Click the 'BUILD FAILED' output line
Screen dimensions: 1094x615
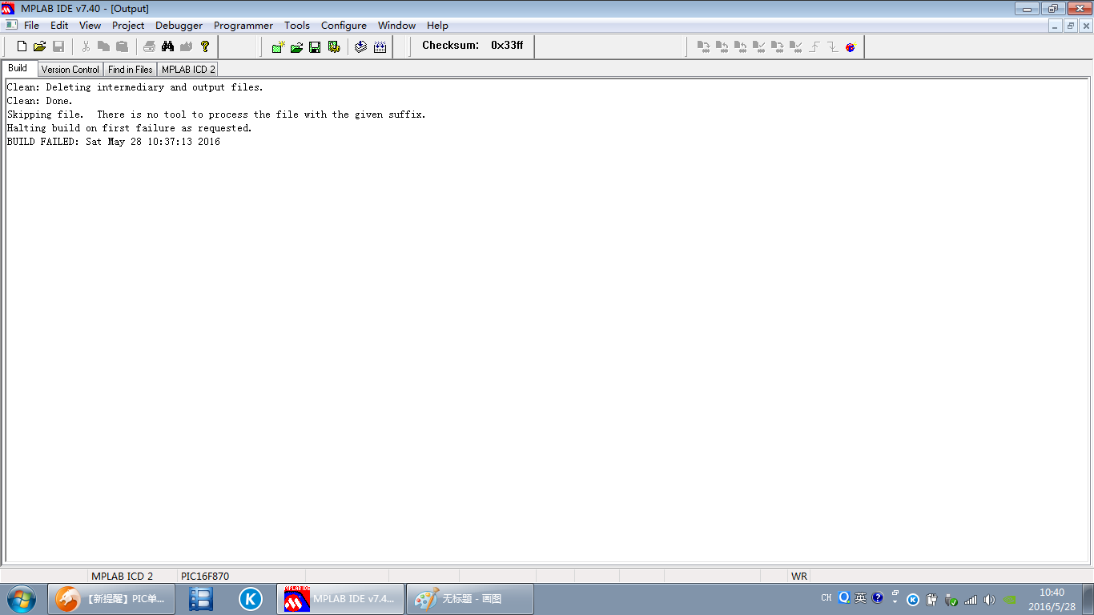(114, 142)
